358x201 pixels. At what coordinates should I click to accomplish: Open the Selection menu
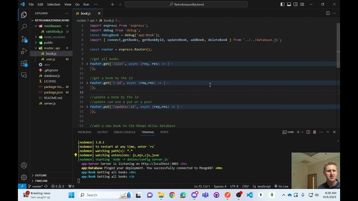tap(53, 4)
